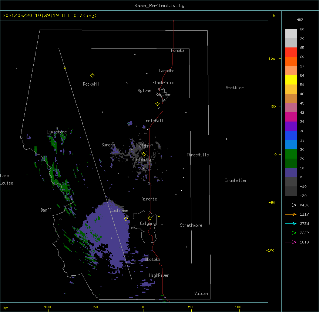Screen dimensions: 319x312
Task: Pick the blue 33-36 dBZ color swatch
Action: pos(291,135)
